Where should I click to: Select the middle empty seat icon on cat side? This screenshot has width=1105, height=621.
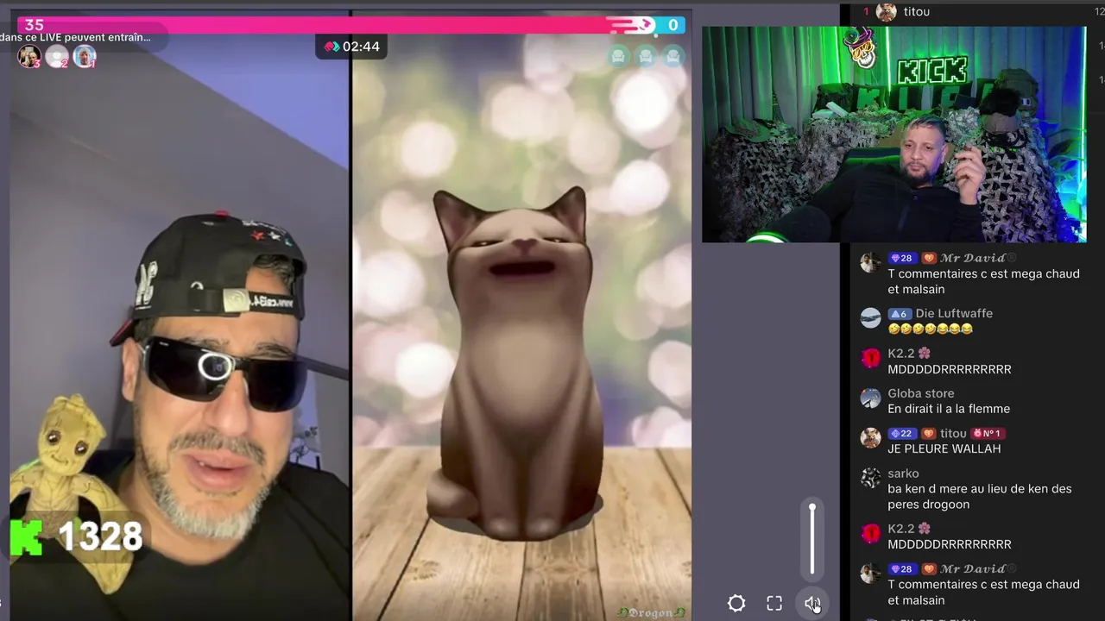coord(646,57)
